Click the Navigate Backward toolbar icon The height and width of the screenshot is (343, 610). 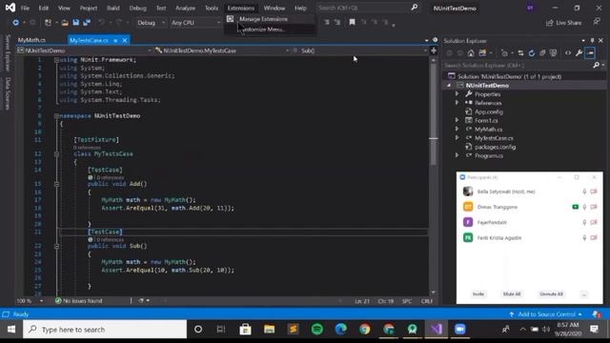[15, 23]
